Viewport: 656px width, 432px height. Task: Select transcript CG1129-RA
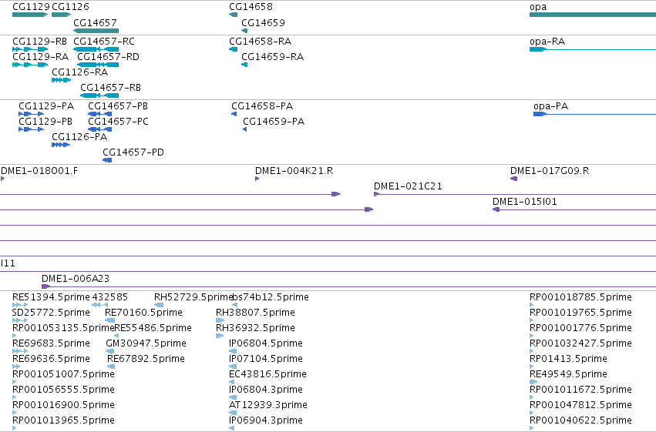[x=30, y=65]
